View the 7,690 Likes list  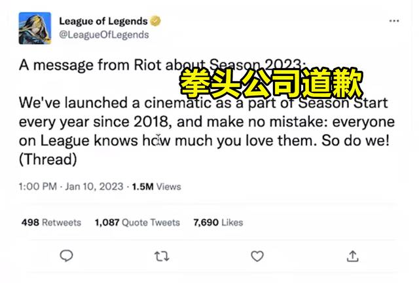click(218, 222)
